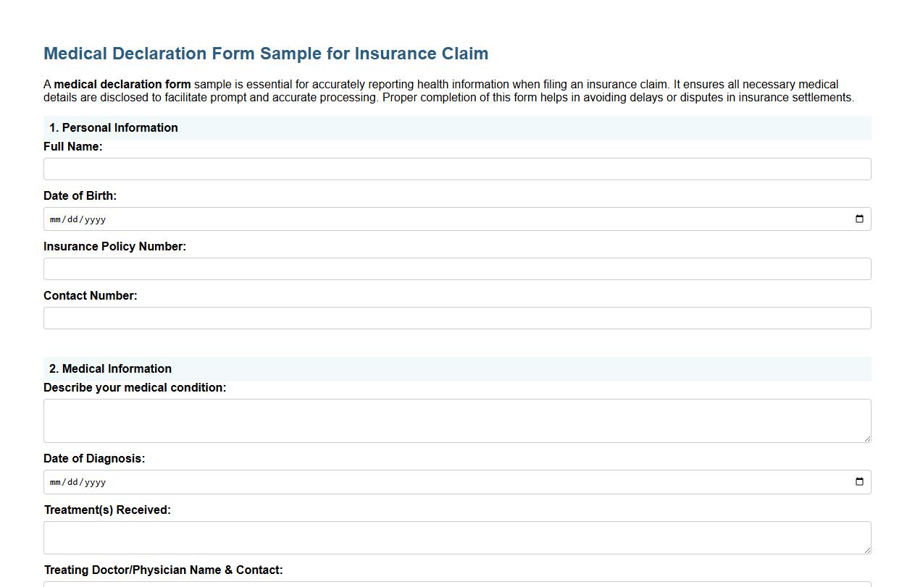This screenshot has width=915, height=587.
Task: Click the Date of Diagnosis input field
Action: click(x=435, y=481)
